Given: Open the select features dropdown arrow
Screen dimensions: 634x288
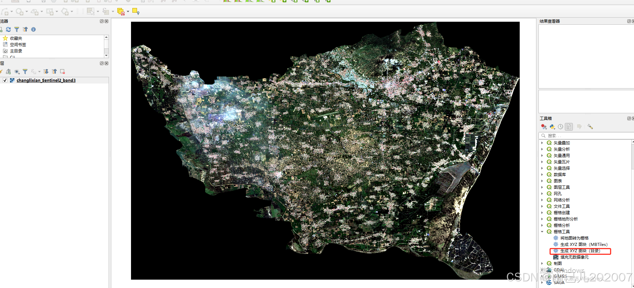Looking at the screenshot, I should point(98,12).
